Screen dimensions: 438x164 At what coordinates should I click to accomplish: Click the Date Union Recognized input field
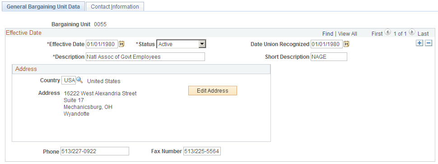click(326, 44)
